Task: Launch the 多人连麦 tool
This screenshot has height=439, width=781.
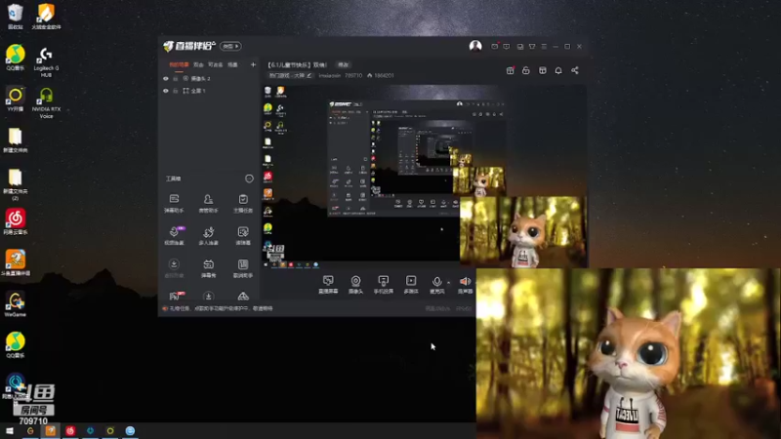Action: point(208,235)
